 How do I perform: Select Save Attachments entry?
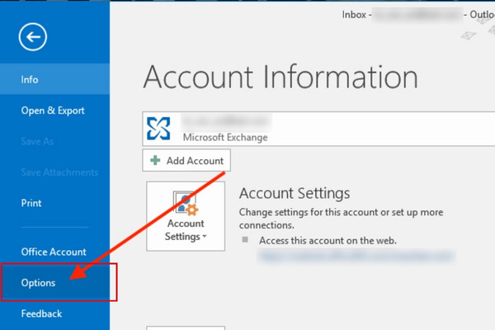pyautogui.click(x=55, y=172)
